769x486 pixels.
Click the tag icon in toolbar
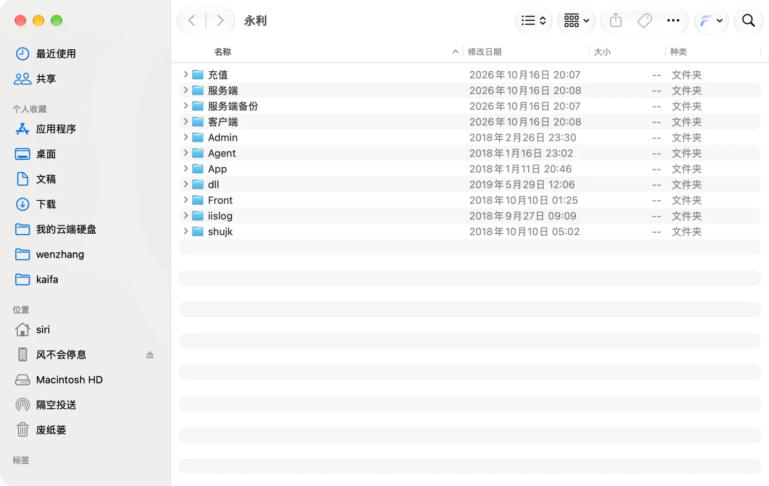pyautogui.click(x=644, y=21)
